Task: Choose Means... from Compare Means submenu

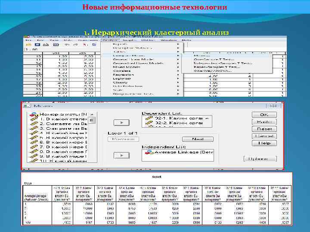Action: (x=227, y=55)
